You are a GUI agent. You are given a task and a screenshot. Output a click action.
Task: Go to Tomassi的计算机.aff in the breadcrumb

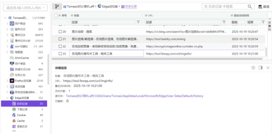pyautogui.click(x=79, y=7)
